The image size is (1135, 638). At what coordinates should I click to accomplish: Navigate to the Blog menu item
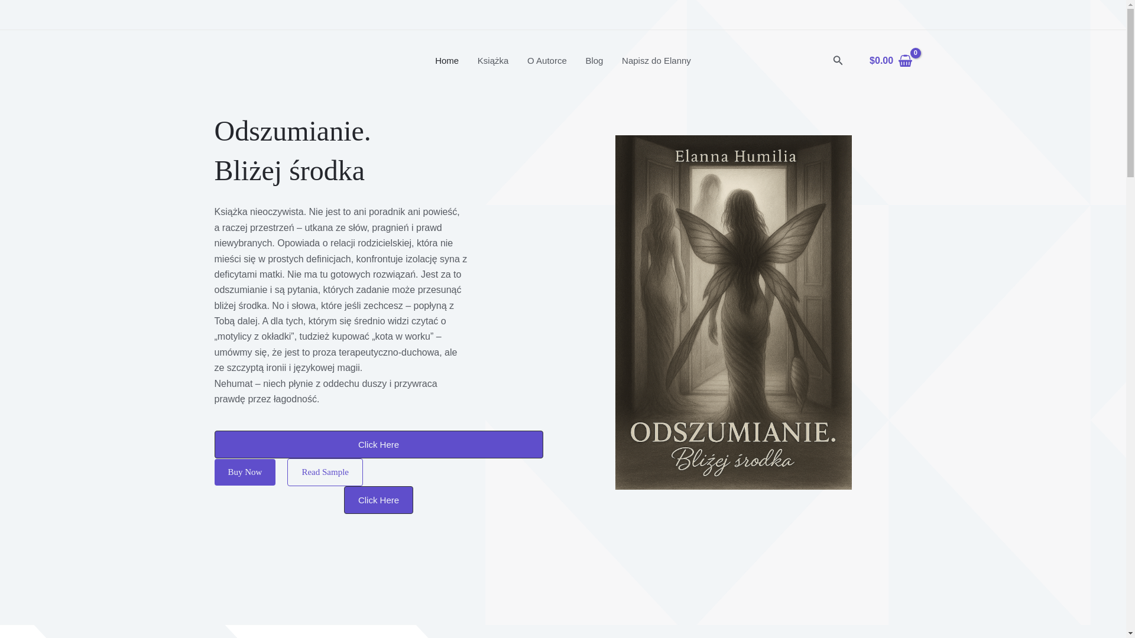(x=594, y=60)
